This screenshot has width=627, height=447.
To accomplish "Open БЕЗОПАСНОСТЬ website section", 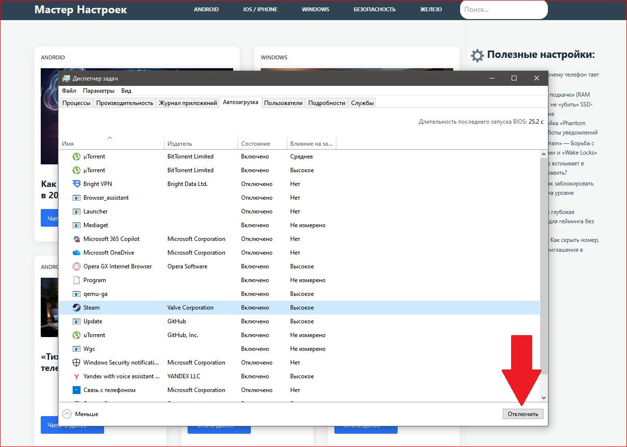I will pyautogui.click(x=375, y=9).
